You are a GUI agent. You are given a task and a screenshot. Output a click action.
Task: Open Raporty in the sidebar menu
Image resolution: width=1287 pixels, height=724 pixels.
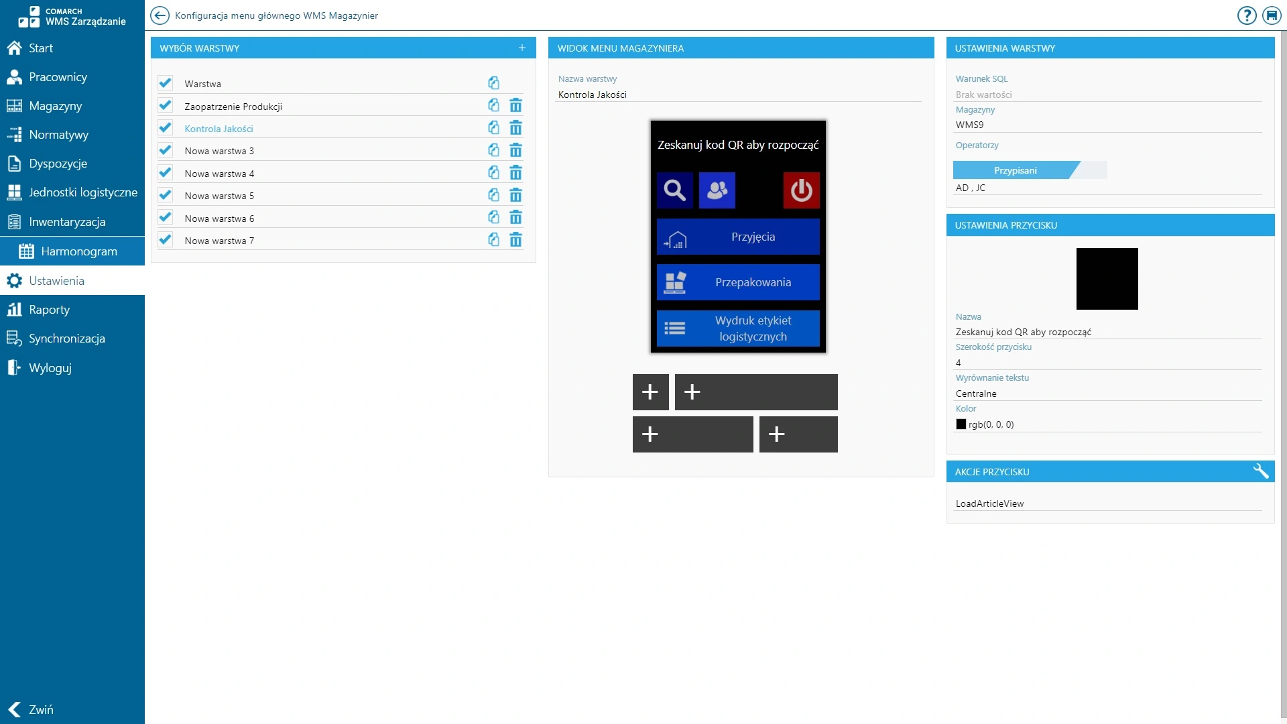49,310
